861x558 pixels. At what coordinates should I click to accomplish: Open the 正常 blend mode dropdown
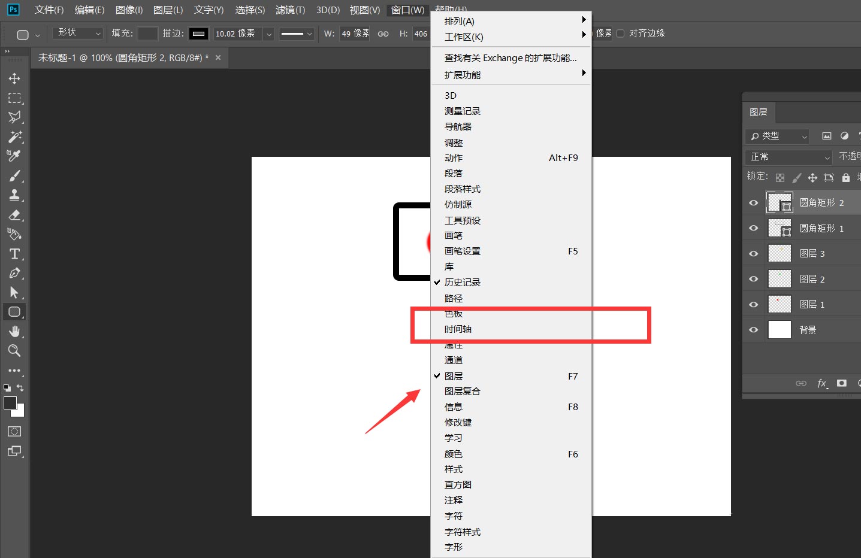point(789,157)
